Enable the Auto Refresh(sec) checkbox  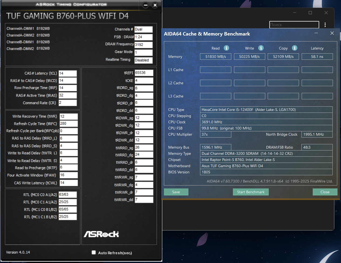point(94,253)
